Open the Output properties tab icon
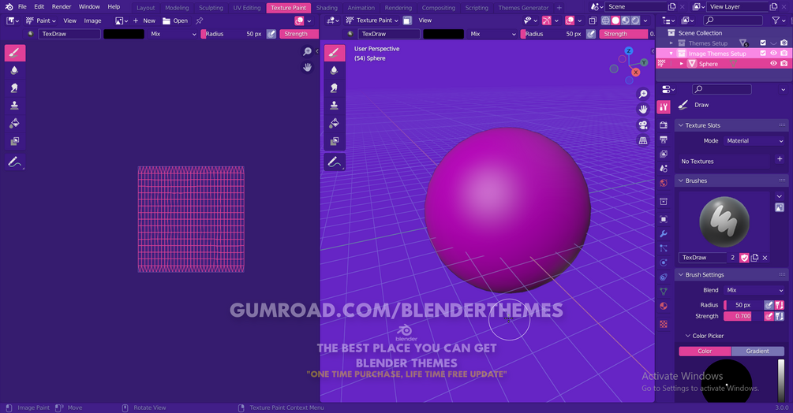Image resolution: width=793 pixels, height=413 pixels. (x=664, y=140)
